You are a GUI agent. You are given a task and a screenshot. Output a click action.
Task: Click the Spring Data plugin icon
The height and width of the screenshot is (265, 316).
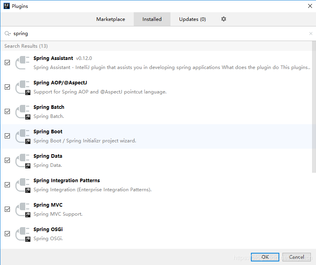(22, 160)
